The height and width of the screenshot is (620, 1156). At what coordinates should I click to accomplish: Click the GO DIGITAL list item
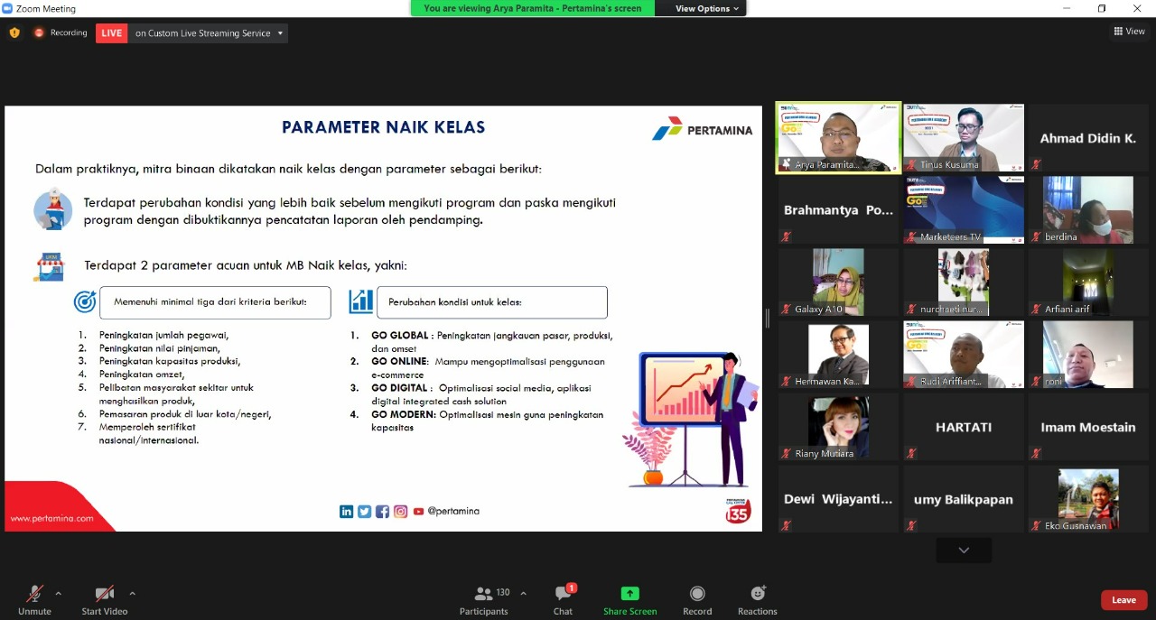coord(471,394)
